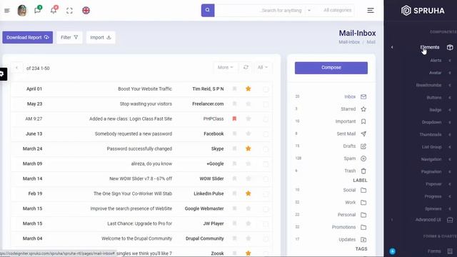
Task: Open the chat messages icon
Action: [x=37, y=10]
